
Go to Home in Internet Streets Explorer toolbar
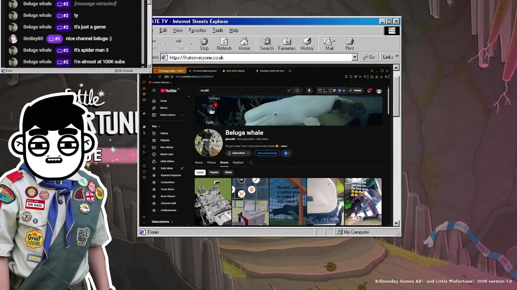(244, 44)
